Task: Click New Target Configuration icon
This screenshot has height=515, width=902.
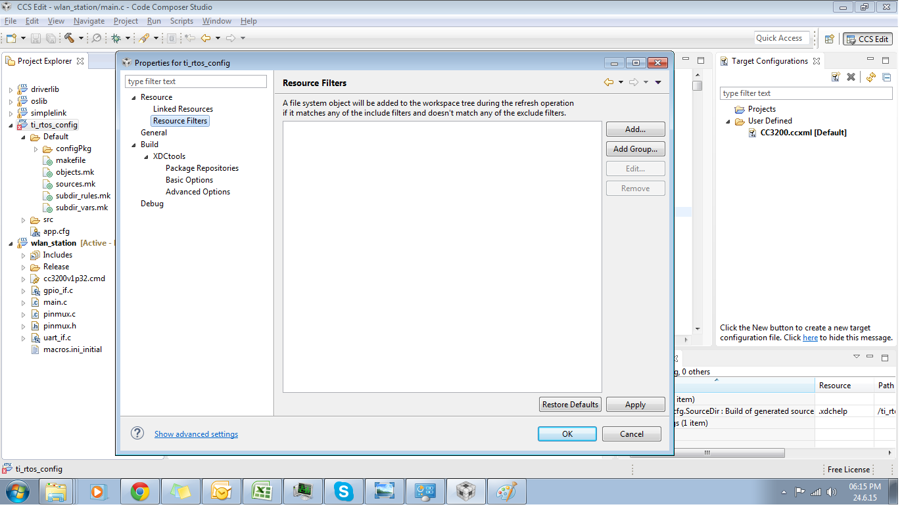Action: pyautogui.click(x=836, y=77)
